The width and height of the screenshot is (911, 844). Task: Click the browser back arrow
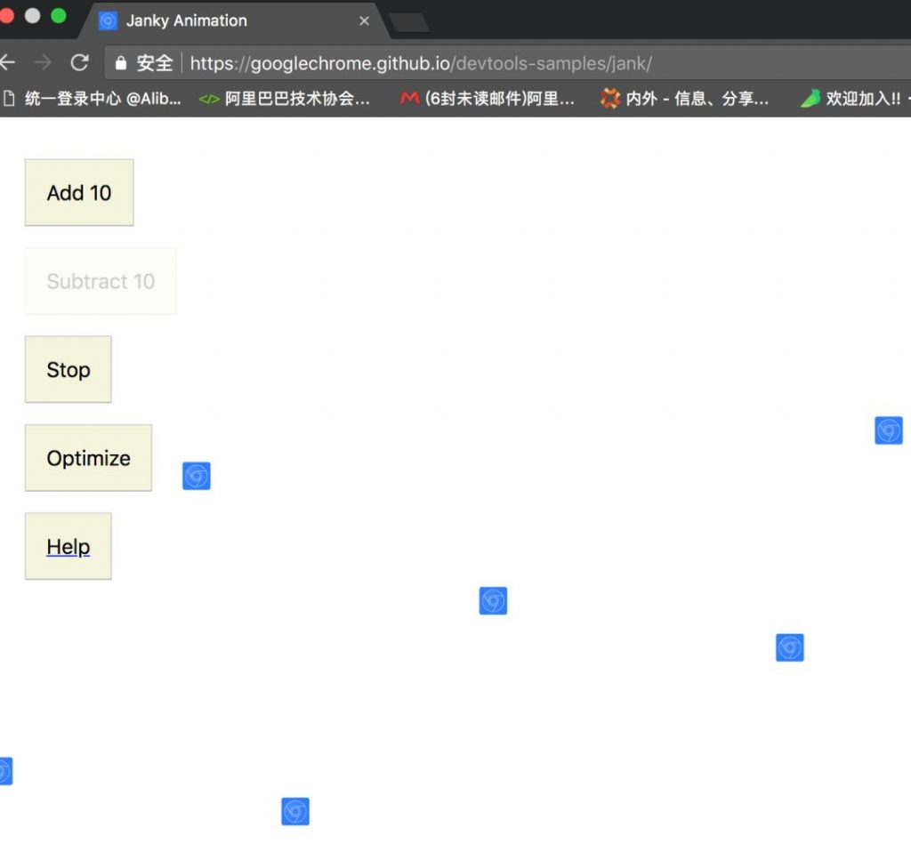click(x=7, y=62)
